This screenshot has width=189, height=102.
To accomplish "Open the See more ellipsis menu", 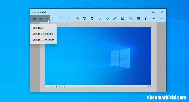I will (162, 19).
